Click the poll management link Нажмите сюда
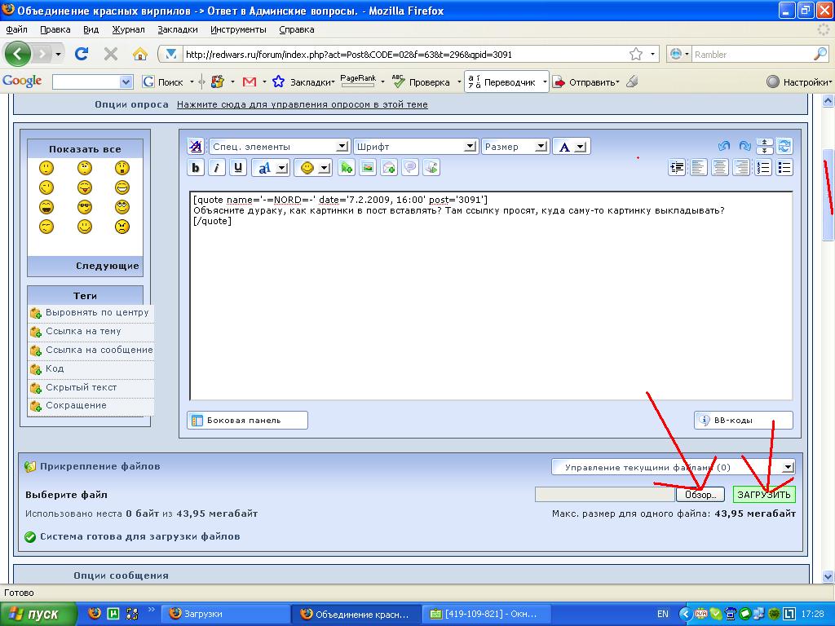The image size is (835, 626). pos(302,104)
